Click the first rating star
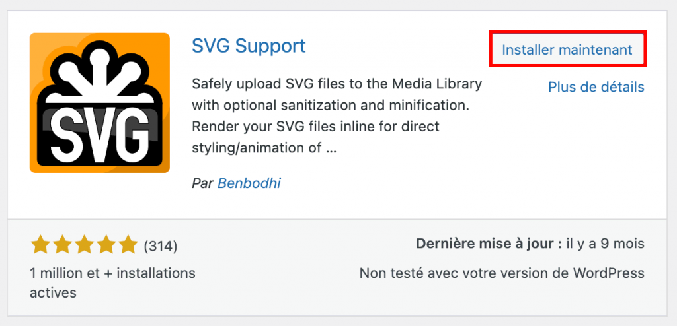Screen dimensions: 677x326 [41, 245]
